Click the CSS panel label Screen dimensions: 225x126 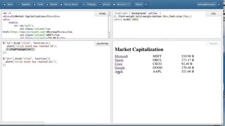coord(213,14)
